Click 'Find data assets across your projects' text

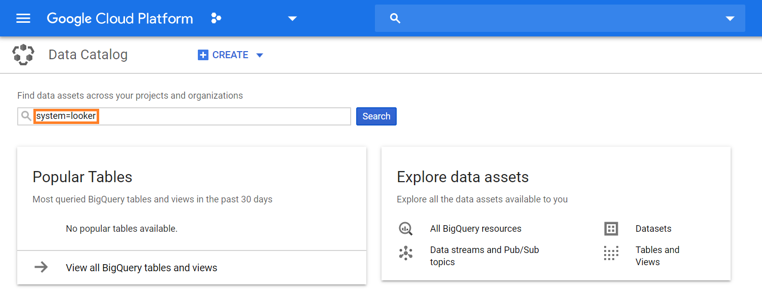tap(130, 96)
